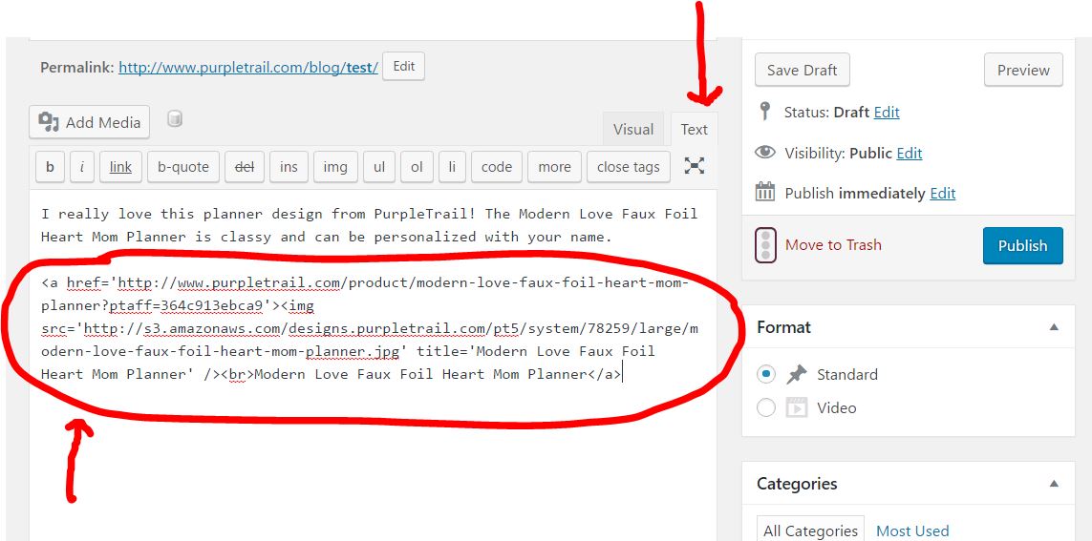The height and width of the screenshot is (541, 1092).
Task: Edit the Publish immediately schedule
Action: click(x=943, y=194)
